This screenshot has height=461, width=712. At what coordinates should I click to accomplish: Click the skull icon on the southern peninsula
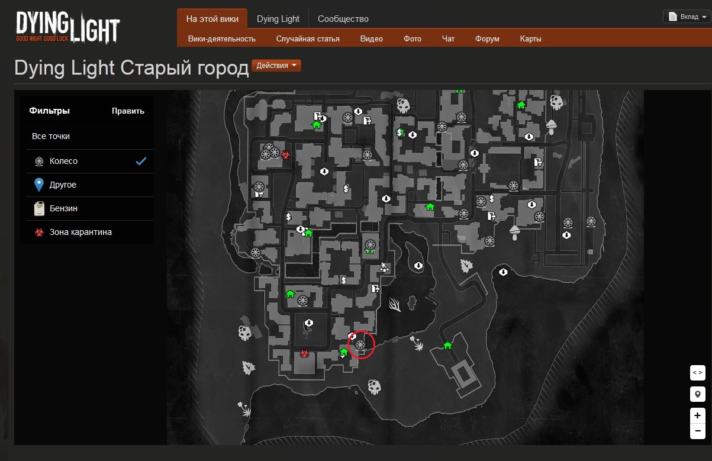tap(374, 387)
